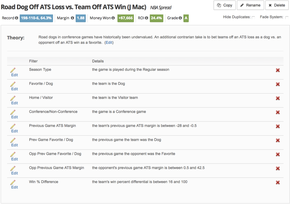Click the 198-110-6, 64.3% record badge
Image resolution: width=290 pixels, height=204 pixels.
pos(36,18)
